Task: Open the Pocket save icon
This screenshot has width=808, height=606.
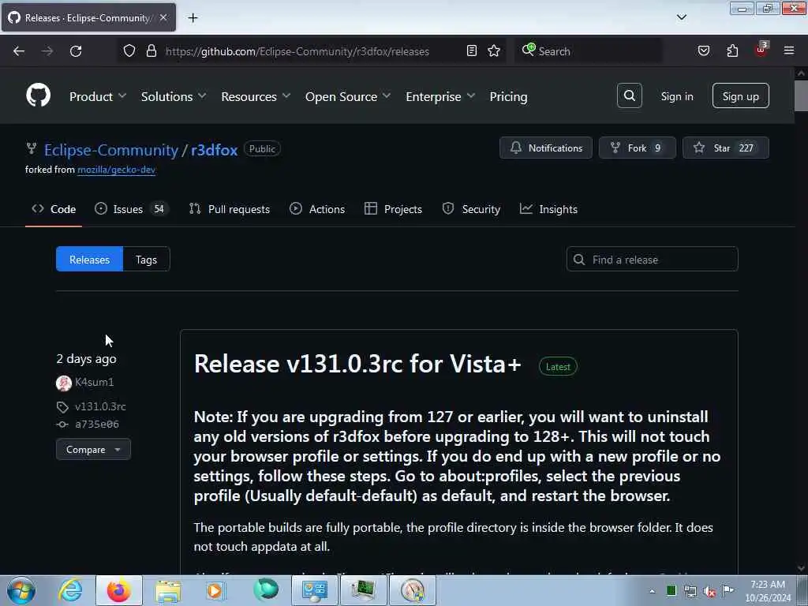Action: (703, 50)
